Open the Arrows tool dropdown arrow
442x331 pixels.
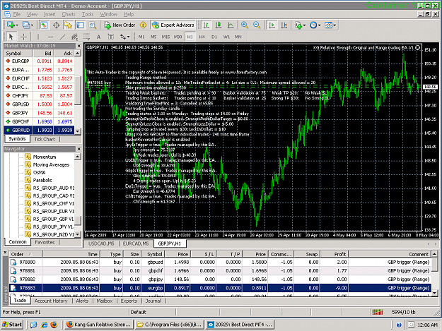(x=128, y=37)
